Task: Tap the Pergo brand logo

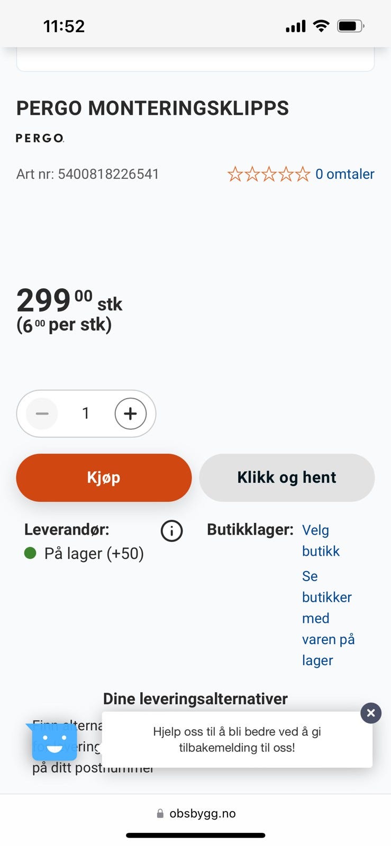Action: (40, 138)
